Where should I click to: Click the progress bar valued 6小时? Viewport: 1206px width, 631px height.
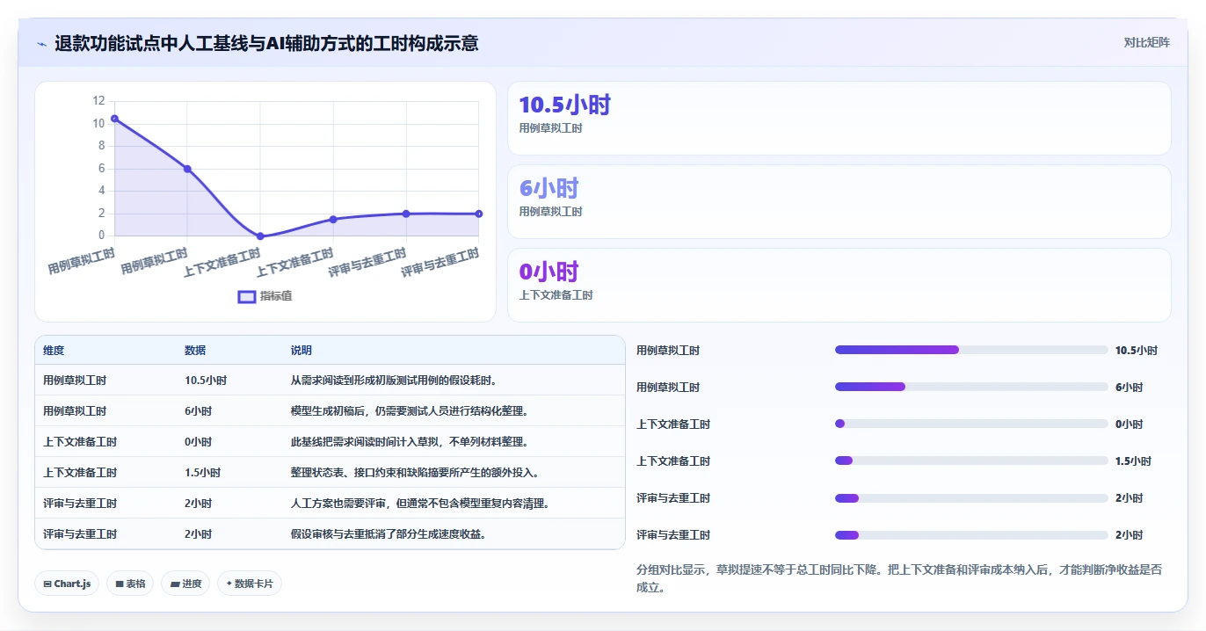click(x=971, y=387)
